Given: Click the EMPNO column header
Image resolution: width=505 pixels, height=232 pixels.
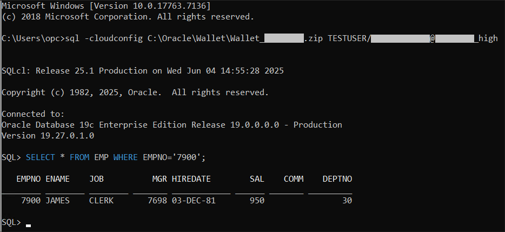Looking at the screenshot, I should coord(29,179).
